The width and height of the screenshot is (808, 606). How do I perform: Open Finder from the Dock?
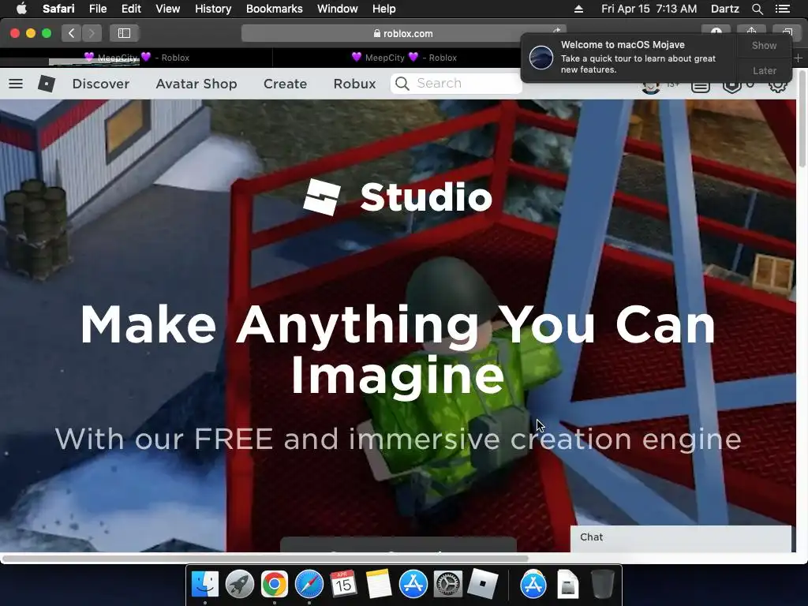point(205,584)
